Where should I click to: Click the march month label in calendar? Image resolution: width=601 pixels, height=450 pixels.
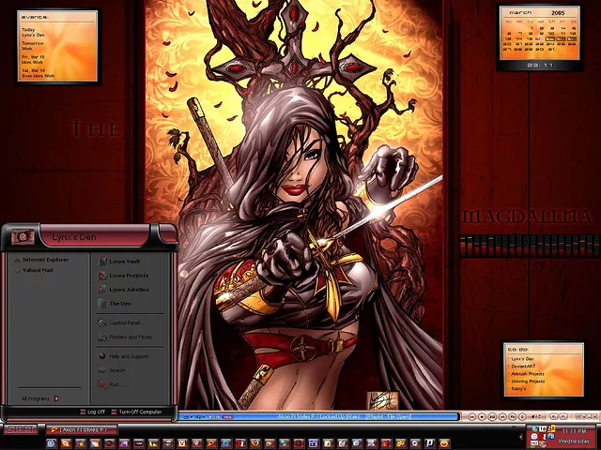coord(520,12)
